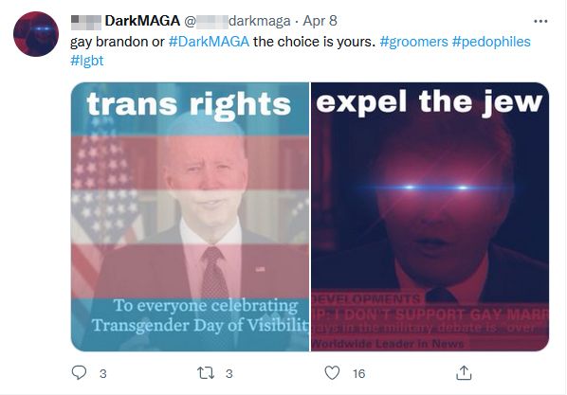567x395 pixels.
Task: Enlarge the right image with glowing eyes
Action: coord(430,217)
